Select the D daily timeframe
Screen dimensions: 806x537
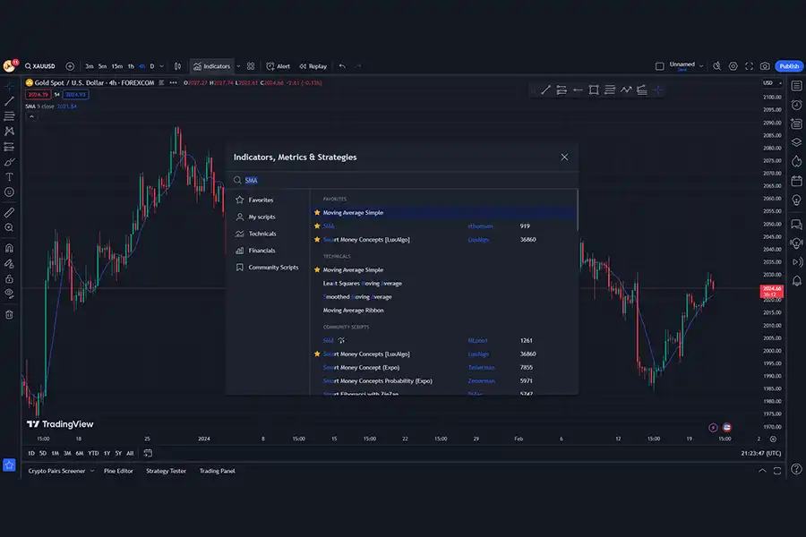click(x=152, y=66)
